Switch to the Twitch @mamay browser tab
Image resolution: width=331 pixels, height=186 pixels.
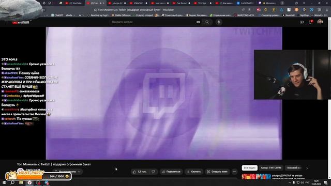click(268, 3)
